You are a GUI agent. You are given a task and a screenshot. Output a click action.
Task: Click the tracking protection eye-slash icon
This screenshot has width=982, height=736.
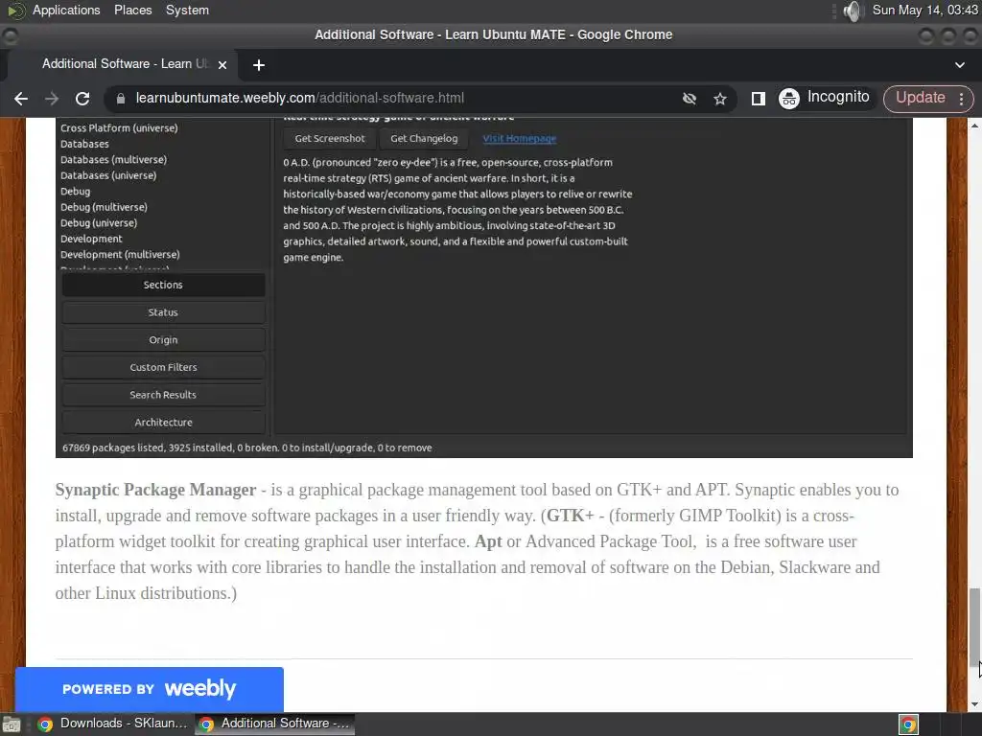(x=689, y=99)
